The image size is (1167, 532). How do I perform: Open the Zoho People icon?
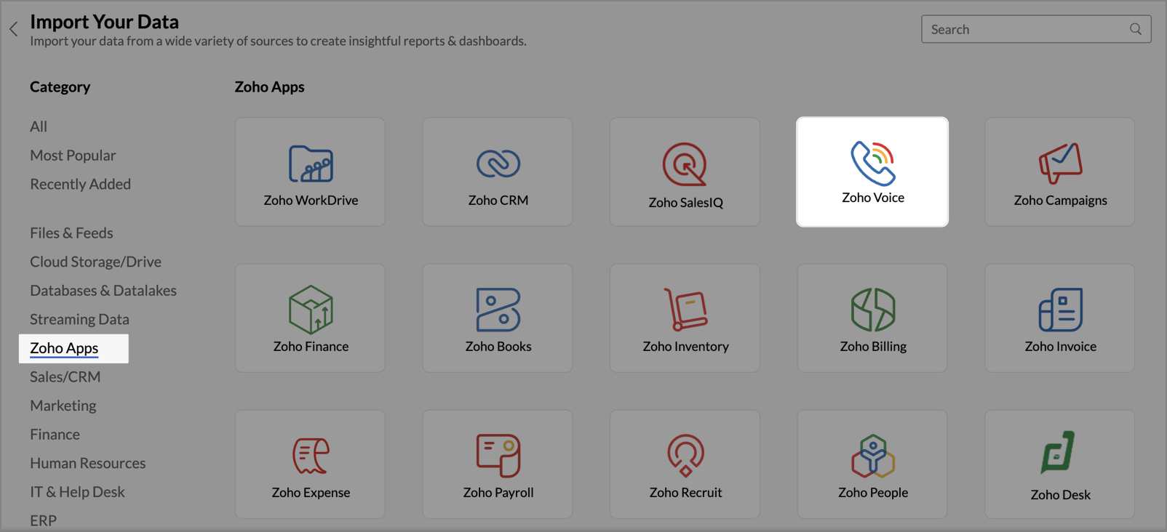pos(873,456)
